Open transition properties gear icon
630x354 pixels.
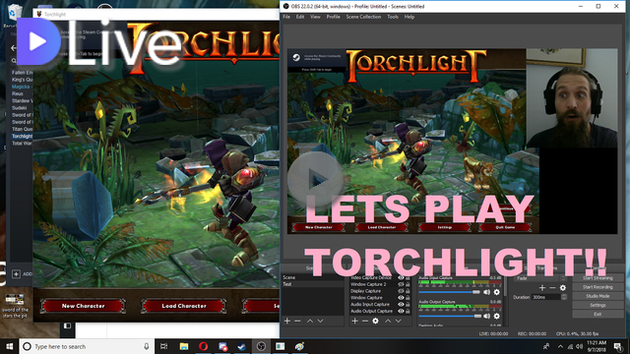(x=563, y=287)
